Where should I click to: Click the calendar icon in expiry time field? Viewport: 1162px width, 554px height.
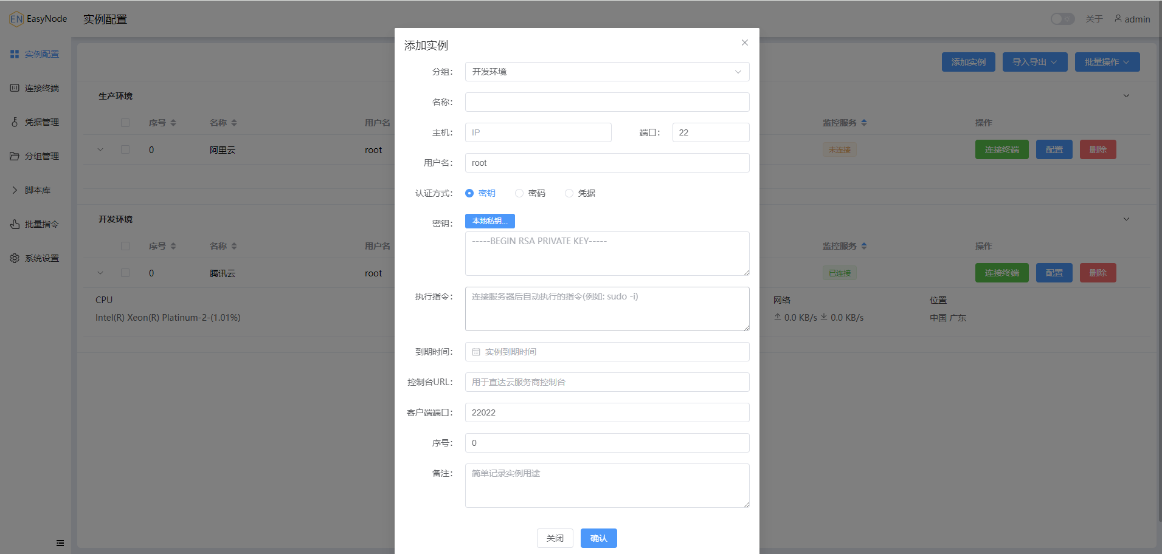476,352
